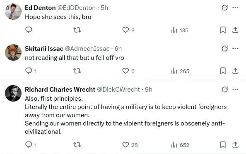The width and height of the screenshot is (246, 154).
Task: Repost Ed Denton's tweet
Action: (77, 30)
